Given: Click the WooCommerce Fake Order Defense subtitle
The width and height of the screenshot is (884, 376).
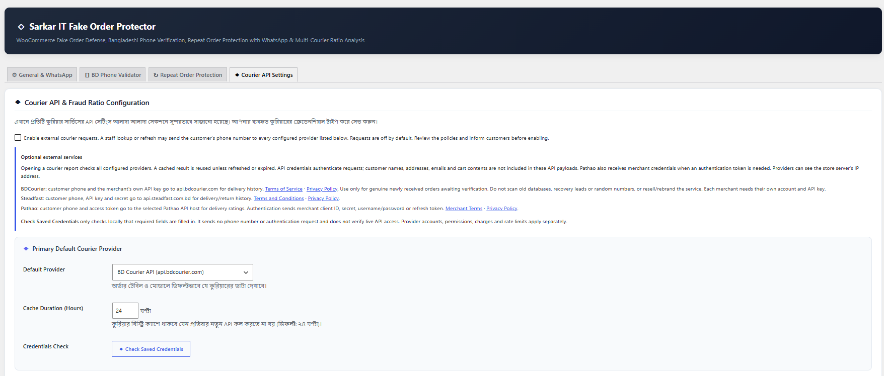Looking at the screenshot, I should (x=190, y=40).
